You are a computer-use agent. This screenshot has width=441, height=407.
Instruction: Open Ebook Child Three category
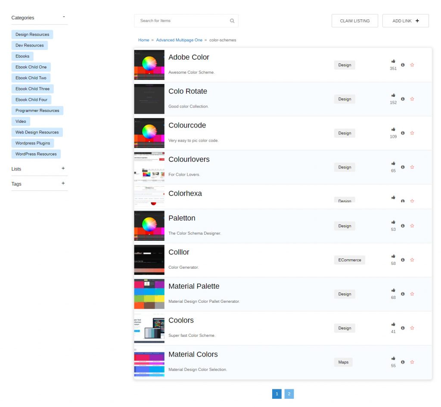tap(33, 89)
